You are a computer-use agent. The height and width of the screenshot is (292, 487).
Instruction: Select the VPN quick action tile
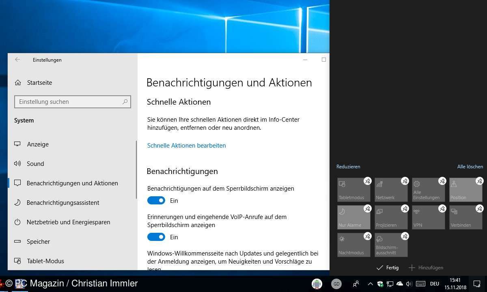click(x=429, y=217)
